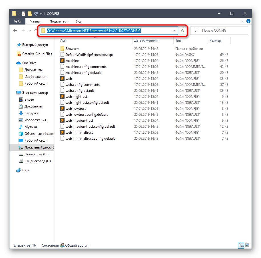Select CD-дисковод (F:) drive
The height and width of the screenshot is (258, 261).
pyautogui.click(x=35, y=161)
